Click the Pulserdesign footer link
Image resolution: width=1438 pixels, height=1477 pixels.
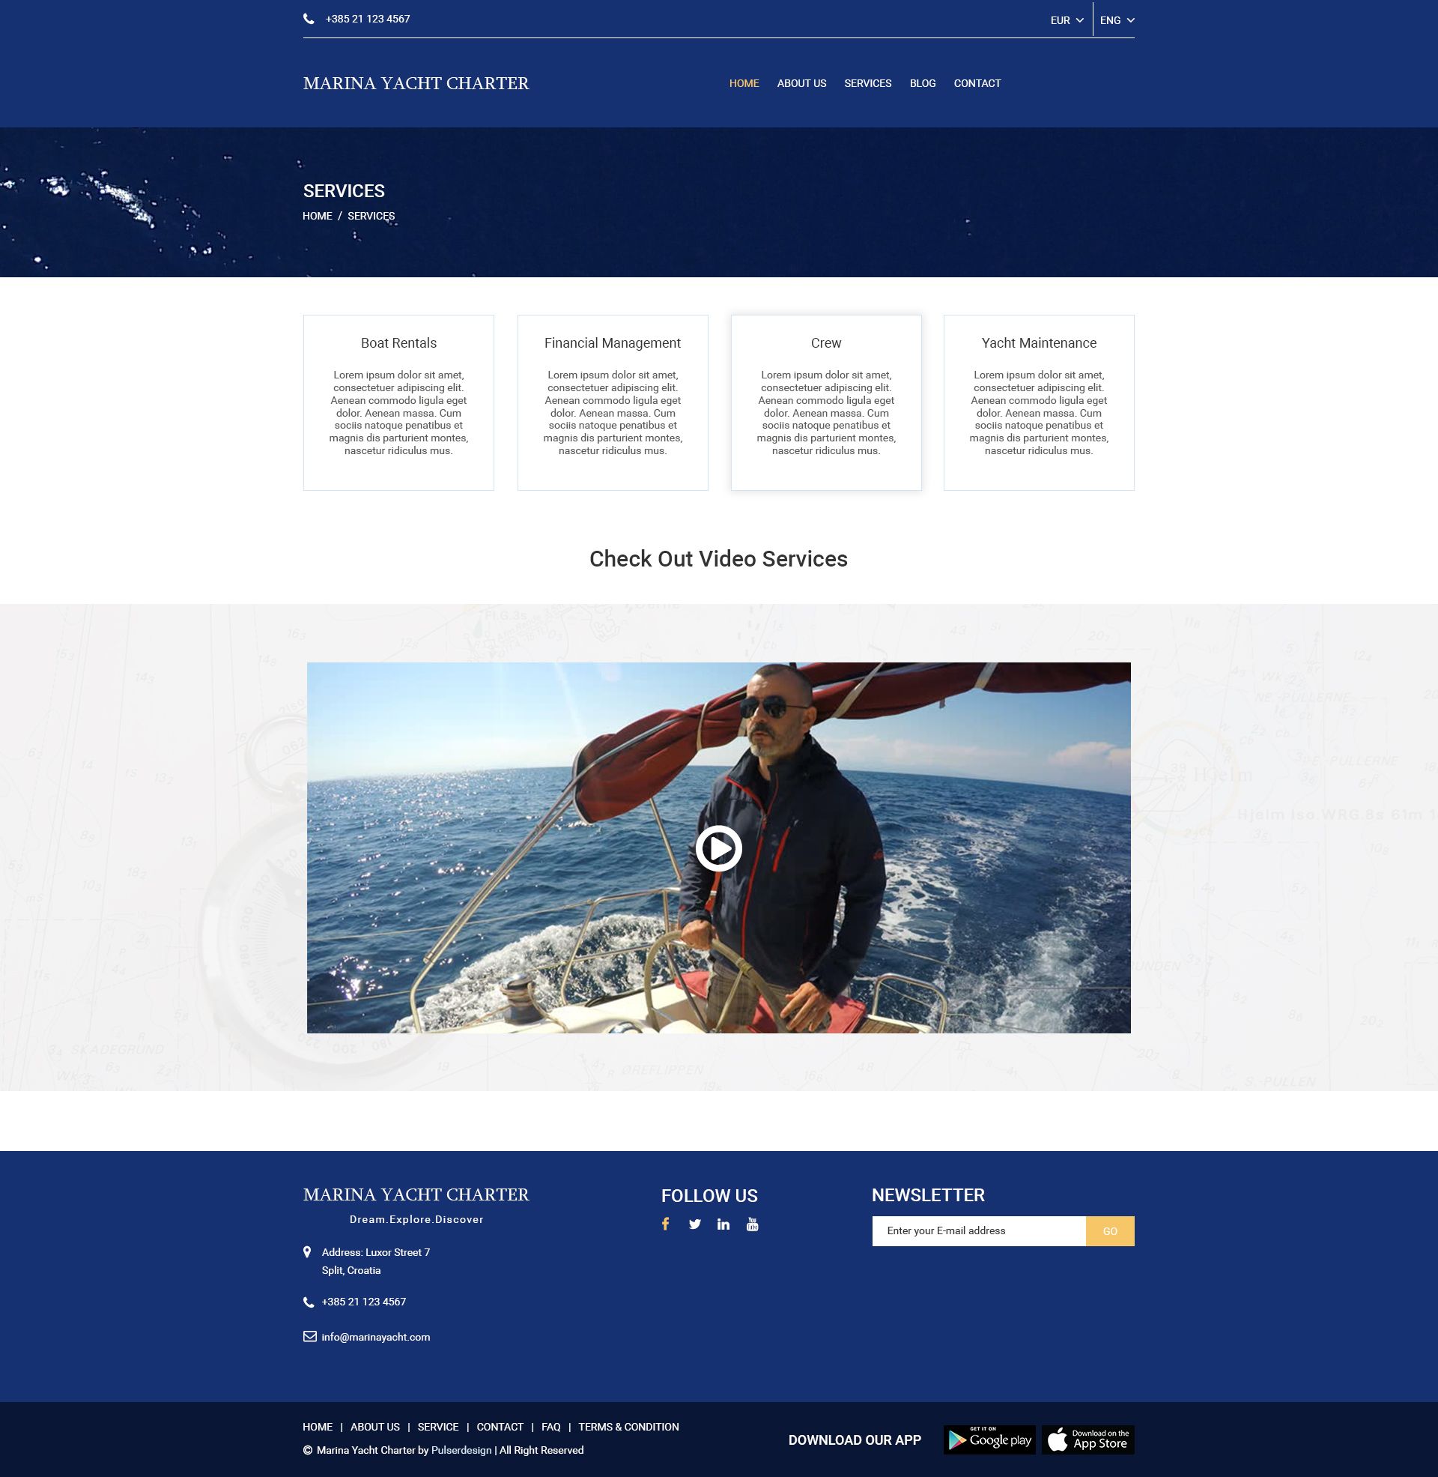pyautogui.click(x=461, y=1450)
